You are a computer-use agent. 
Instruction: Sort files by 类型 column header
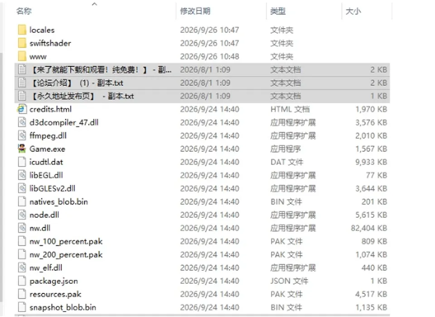tap(278, 11)
